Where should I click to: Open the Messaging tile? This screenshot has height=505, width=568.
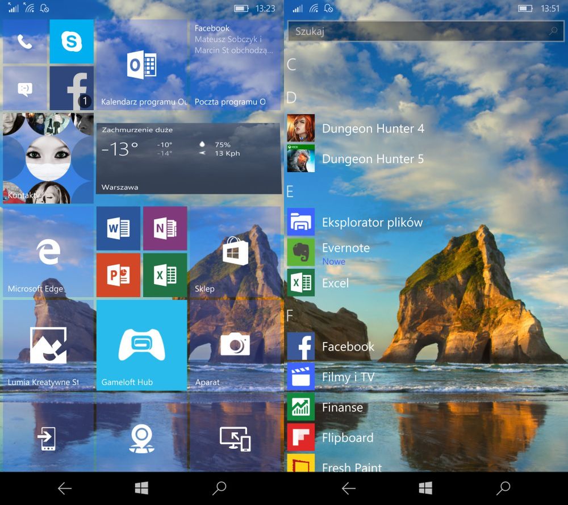pos(25,89)
